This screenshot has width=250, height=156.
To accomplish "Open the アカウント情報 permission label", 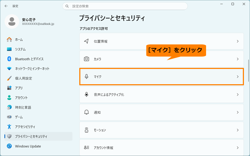I will 104,148.
